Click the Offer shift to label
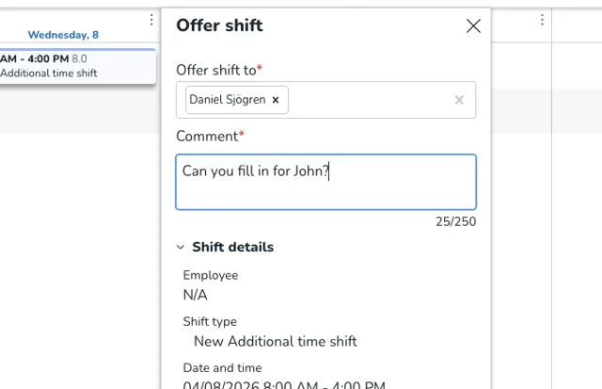 215,71
